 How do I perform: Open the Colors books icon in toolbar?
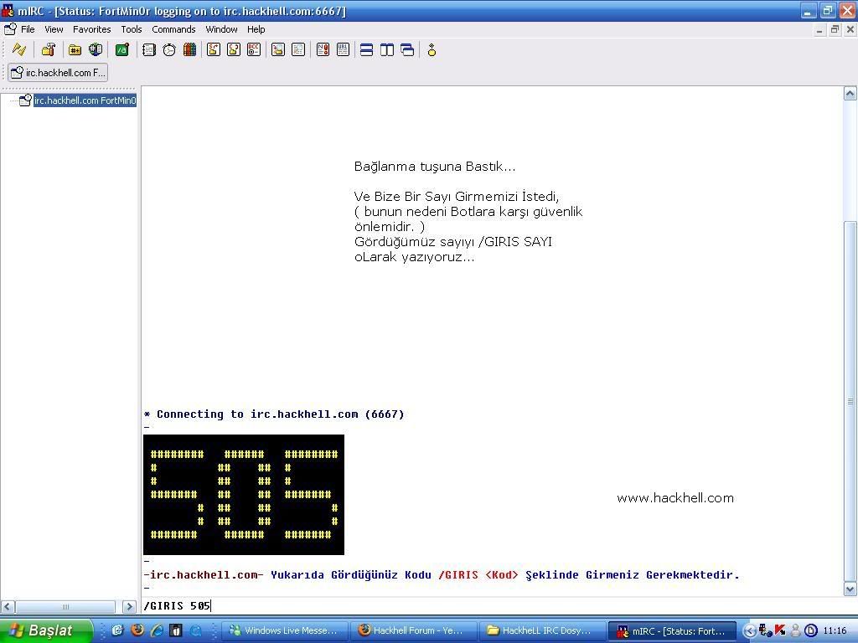[189, 49]
